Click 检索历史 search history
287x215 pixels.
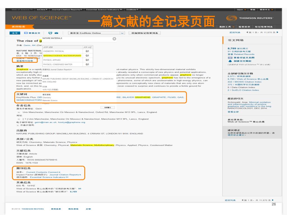click(x=244, y=27)
